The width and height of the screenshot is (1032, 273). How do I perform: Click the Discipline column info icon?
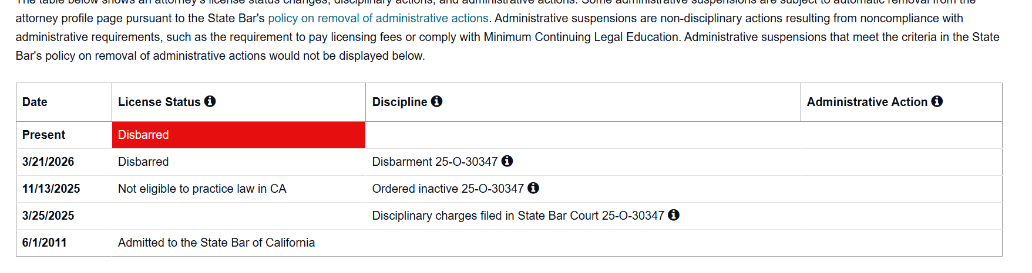pos(436,101)
